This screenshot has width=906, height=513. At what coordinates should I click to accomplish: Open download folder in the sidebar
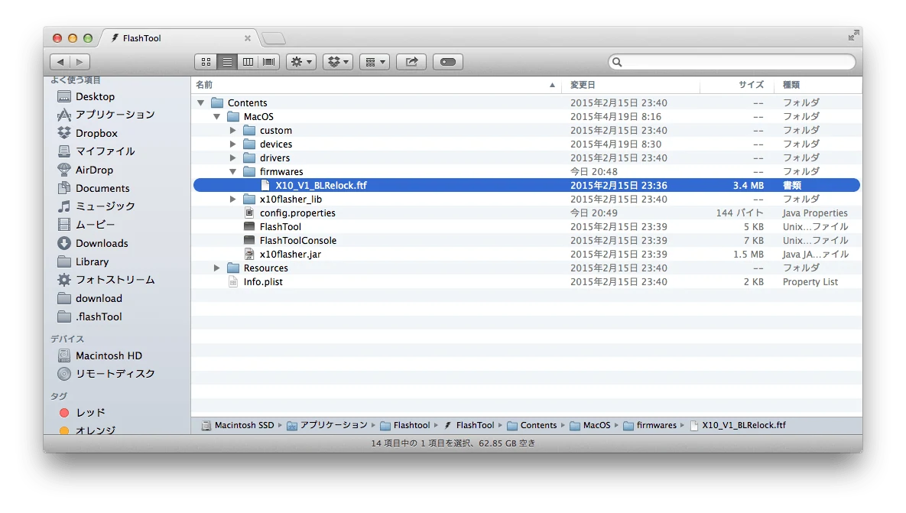point(89,298)
